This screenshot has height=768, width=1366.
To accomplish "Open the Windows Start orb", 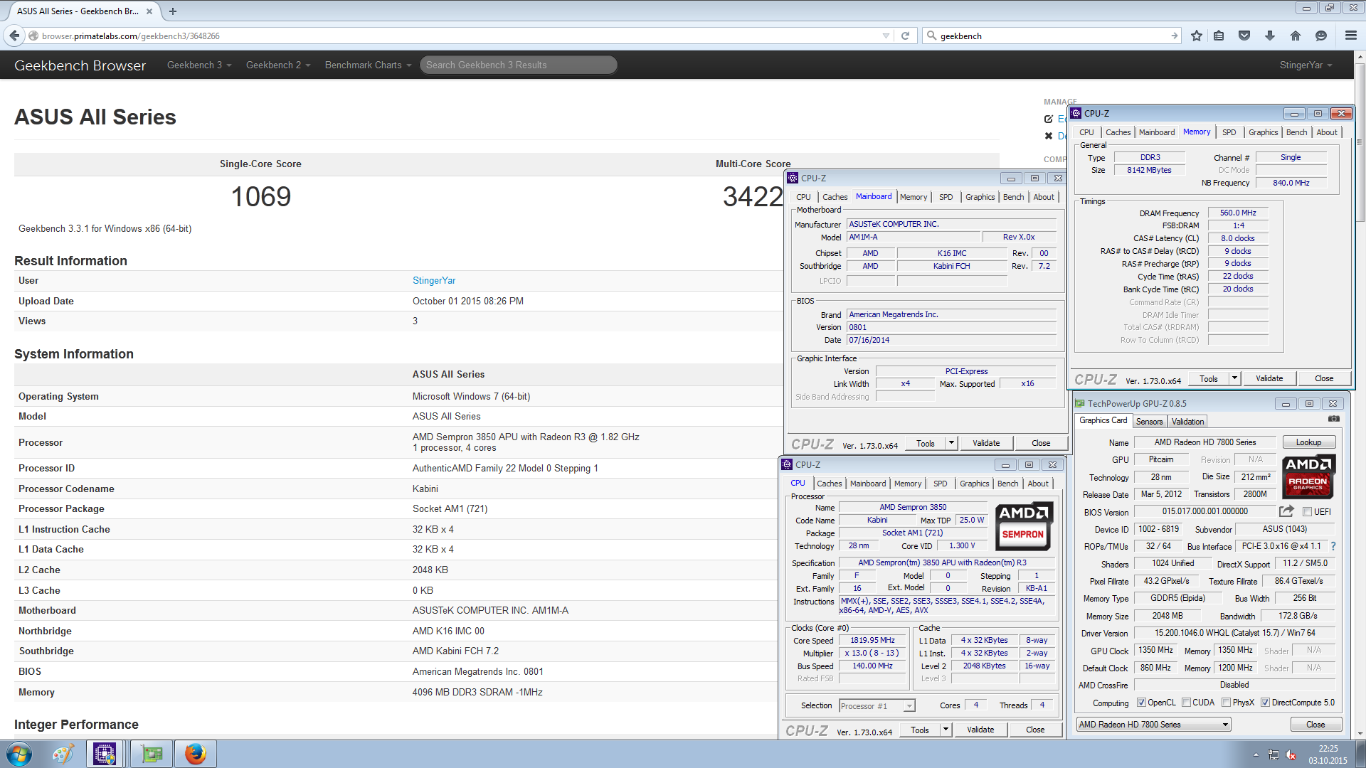I will pyautogui.click(x=19, y=754).
